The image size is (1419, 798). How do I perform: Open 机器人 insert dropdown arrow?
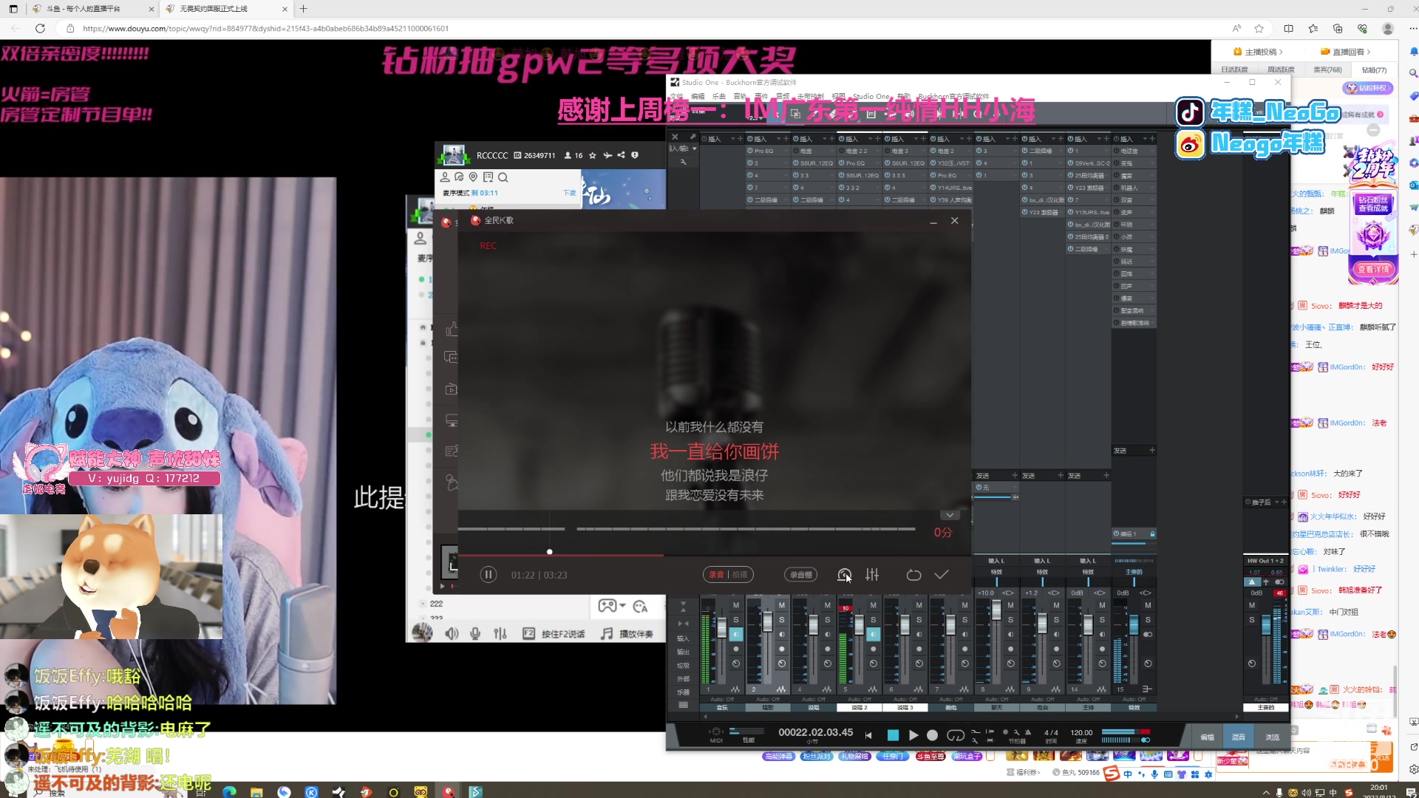click(x=1151, y=188)
